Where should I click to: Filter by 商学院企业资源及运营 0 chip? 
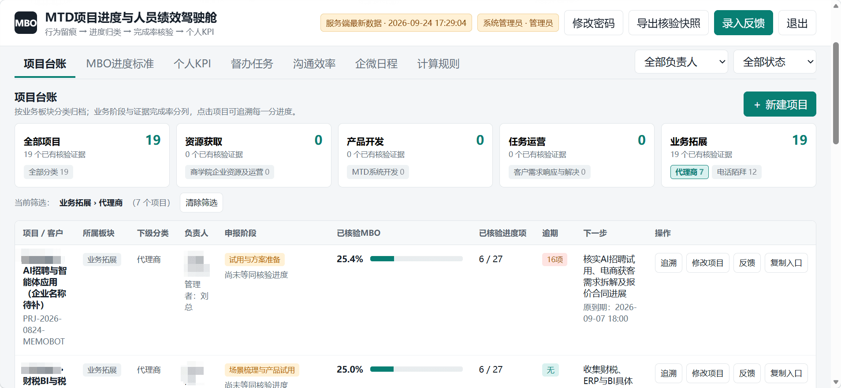tap(230, 172)
